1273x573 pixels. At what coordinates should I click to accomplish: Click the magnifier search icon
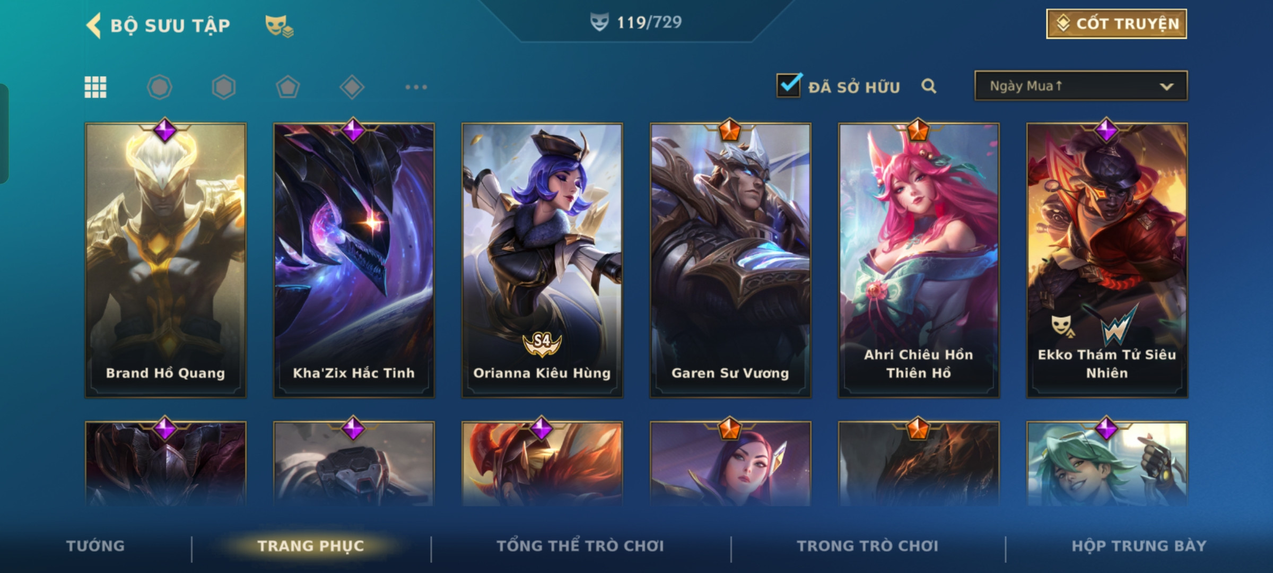(x=929, y=86)
